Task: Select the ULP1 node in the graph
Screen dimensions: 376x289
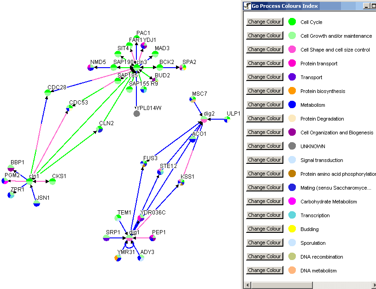Action: tap(227, 120)
